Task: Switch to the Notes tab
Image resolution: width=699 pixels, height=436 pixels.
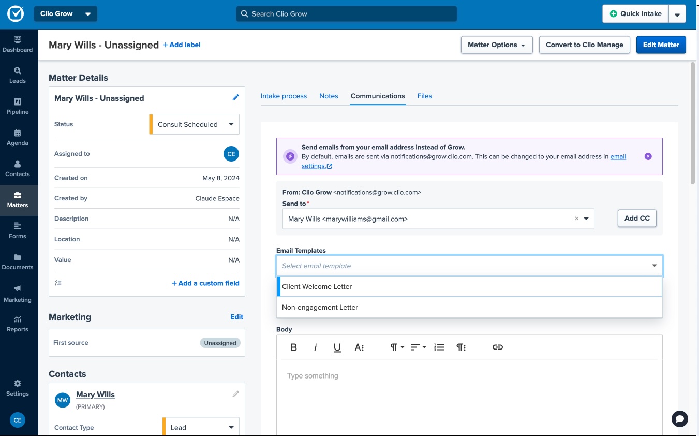Action: [329, 96]
